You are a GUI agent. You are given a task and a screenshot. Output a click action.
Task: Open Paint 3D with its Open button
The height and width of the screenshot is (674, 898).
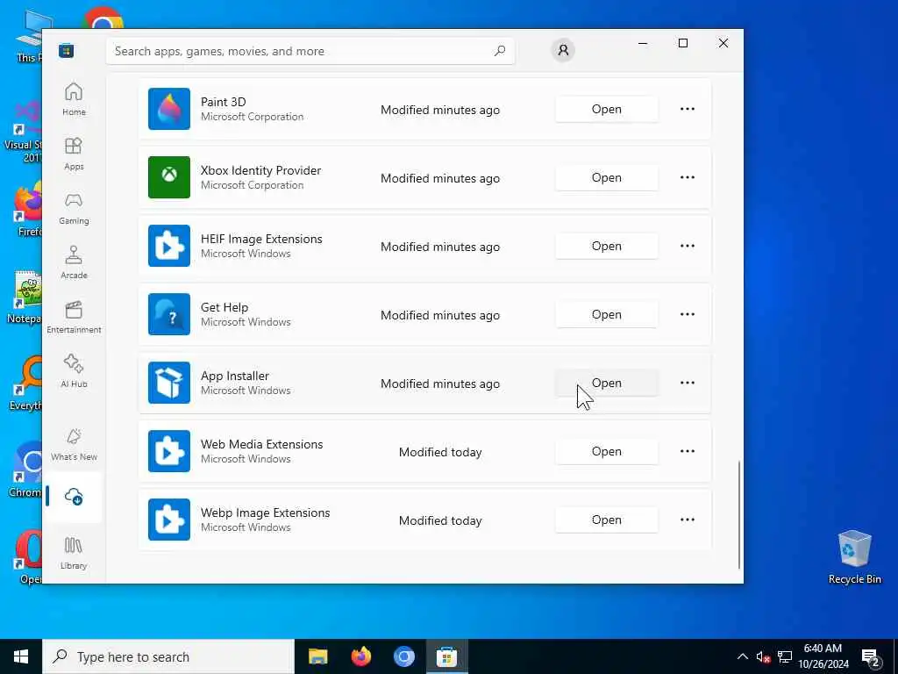tap(607, 109)
